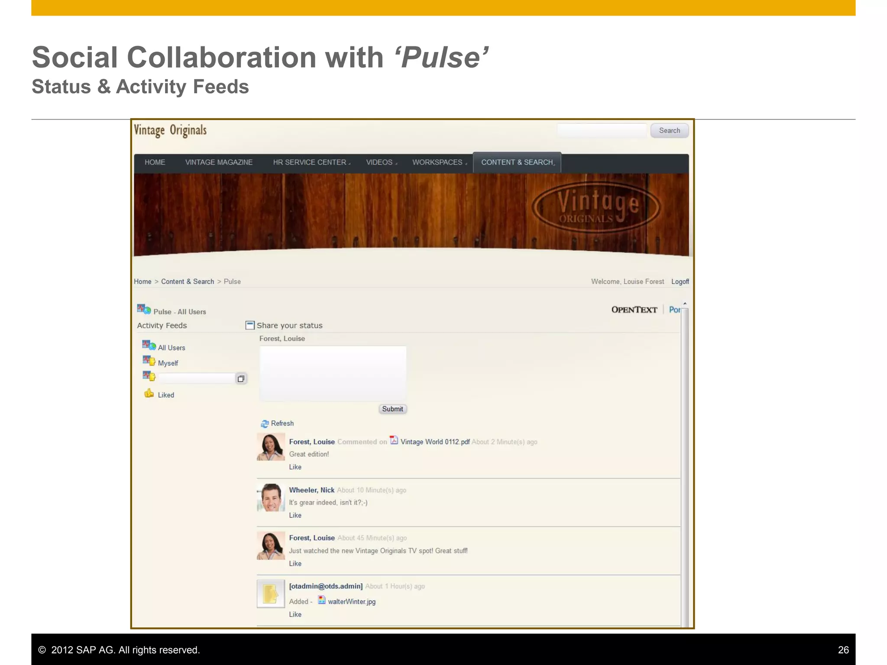Click the Liked thumbs-up icon
Image resolution: width=887 pixels, height=665 pixels.
pyautogui.click(x=149, y=393)
